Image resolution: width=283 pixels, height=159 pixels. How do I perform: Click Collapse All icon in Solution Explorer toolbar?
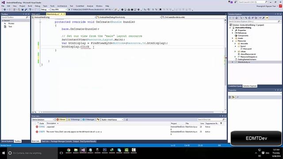pos(252,18)
